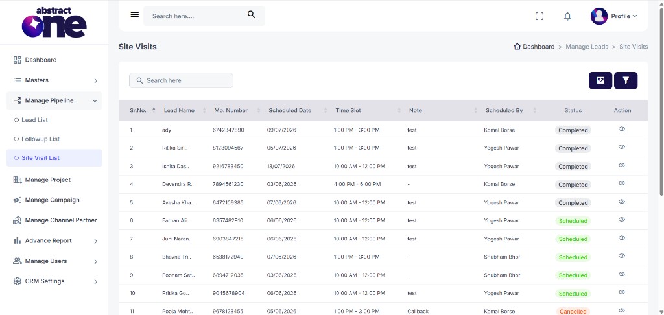Image resolution: width=664 pixels, height=315 pixels.
Task: Expand CRM Settings submenu chevron
Action: tap(96, 281)
